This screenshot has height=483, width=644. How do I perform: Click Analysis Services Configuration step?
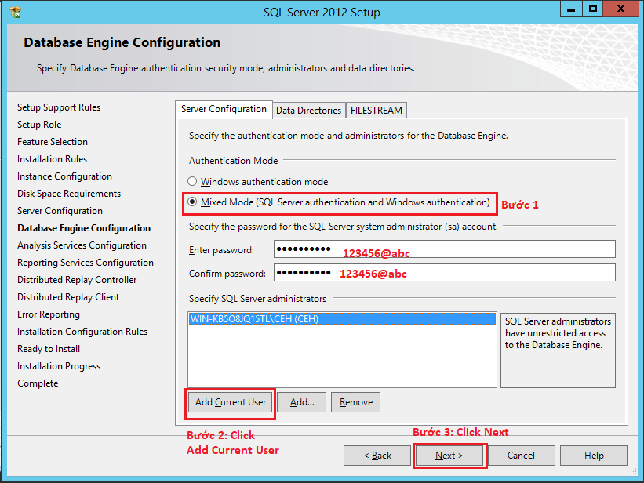[x=82, y=245]
